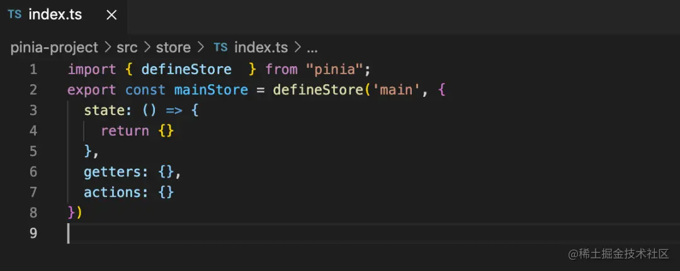
Task: Click the chevron after index.ts breadcrumb
Action: click(297, 47)
